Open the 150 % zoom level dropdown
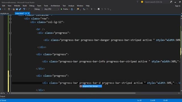 click(x=7, y=93)
